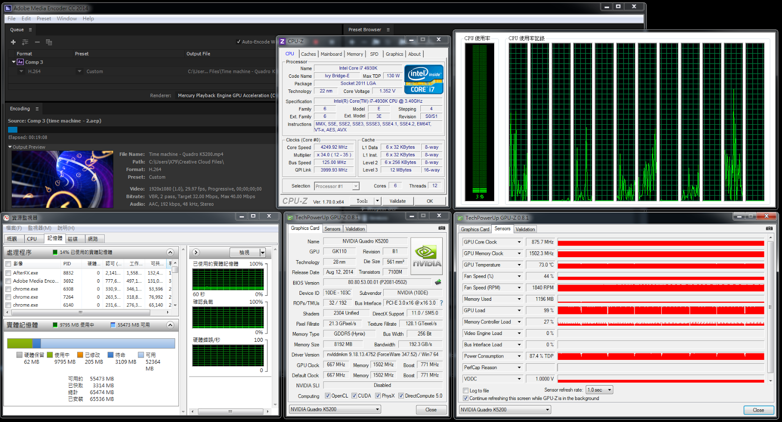Open the CPU-Z Tools dropdown arrow
Viewport: 782px width, 422px height.
[377, 201]
